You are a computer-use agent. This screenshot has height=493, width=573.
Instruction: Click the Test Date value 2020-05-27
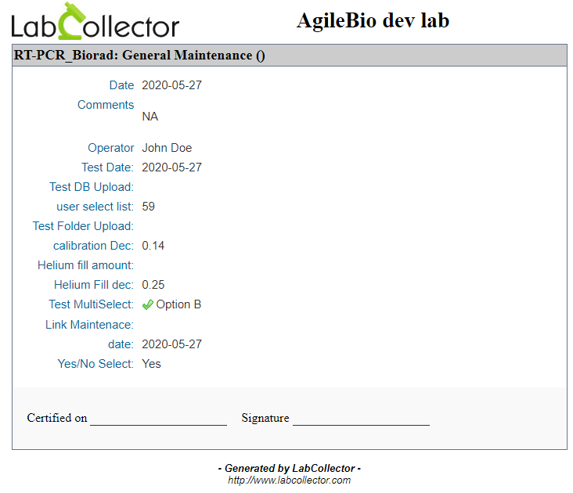point(171,167)
